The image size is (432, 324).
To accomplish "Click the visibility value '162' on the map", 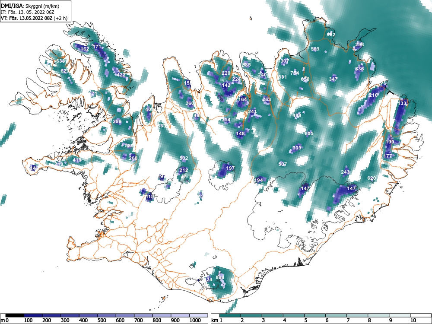I will pos(85,49).
